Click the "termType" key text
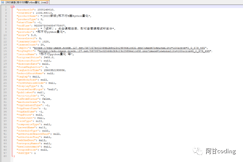This screenshot has width=243, height=162. 25,121
